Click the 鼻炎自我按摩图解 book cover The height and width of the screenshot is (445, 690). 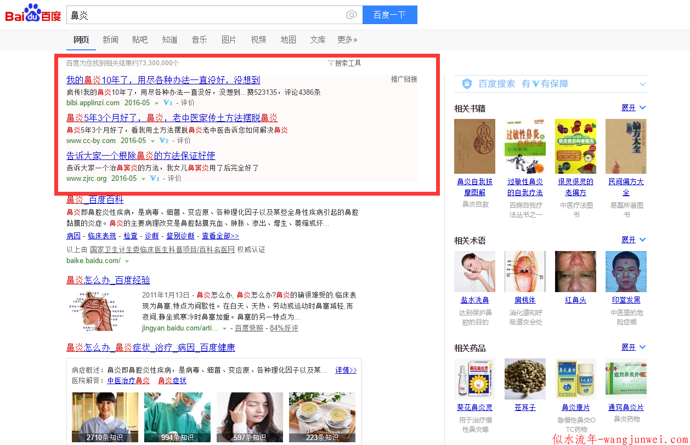click(x=474, y=146)
